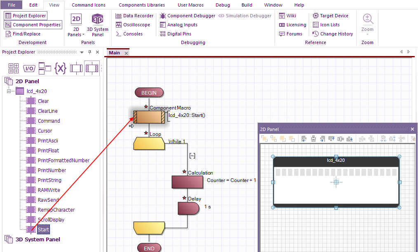Switch to the Edit ribbon tab

[33, 5]
